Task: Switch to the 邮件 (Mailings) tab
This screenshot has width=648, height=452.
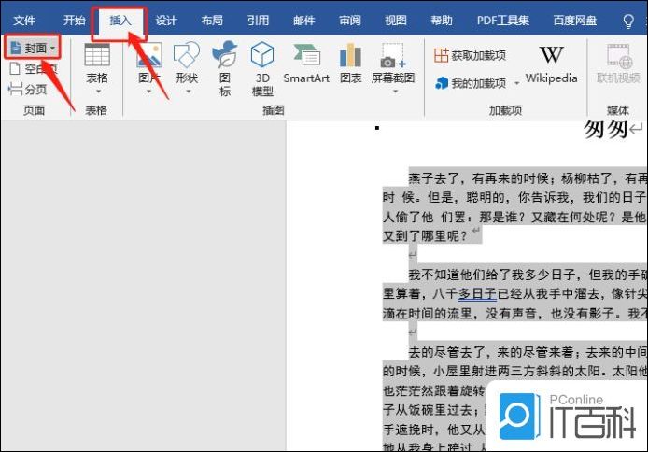Action: [303, 21]
